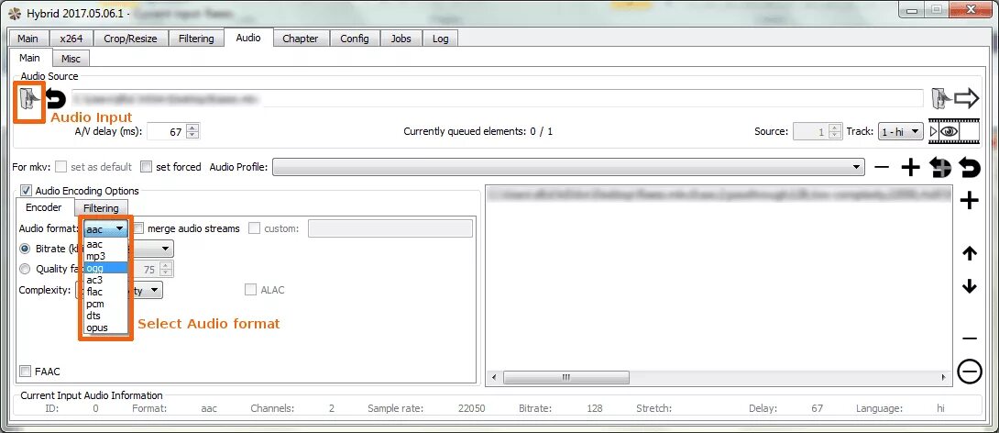Viewport: 999px width, 433px height.
Task: Click the left scroll arrow in queue list
Action: tap(492, 378)
